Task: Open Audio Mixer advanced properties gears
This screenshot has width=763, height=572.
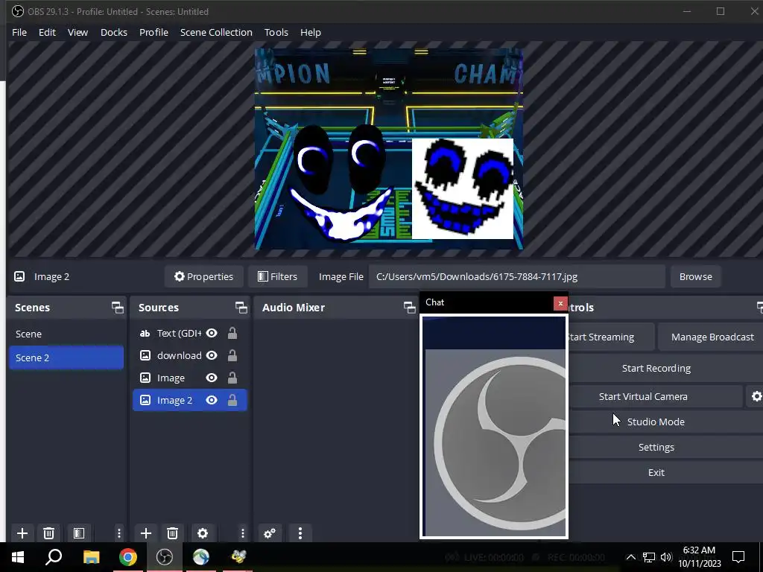Action: click(270, 533)
